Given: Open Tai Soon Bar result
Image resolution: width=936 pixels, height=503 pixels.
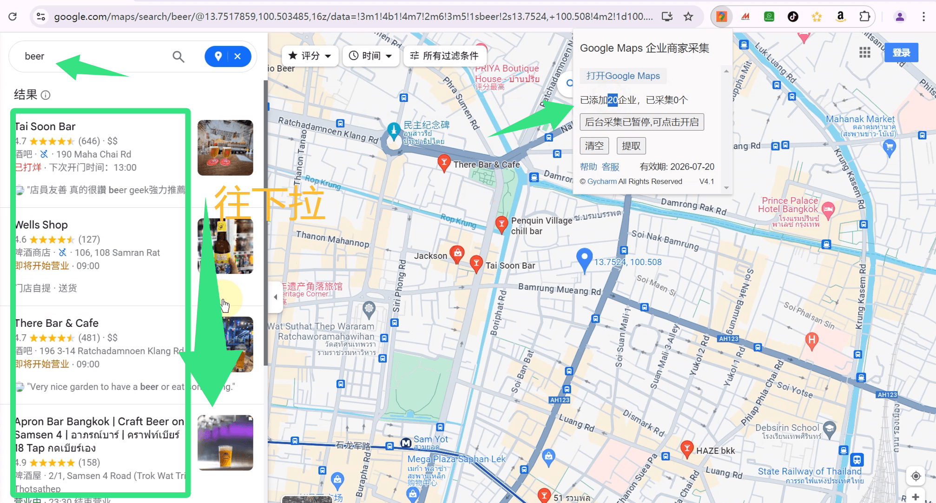Looking at the screenshot, I should 45,126.
